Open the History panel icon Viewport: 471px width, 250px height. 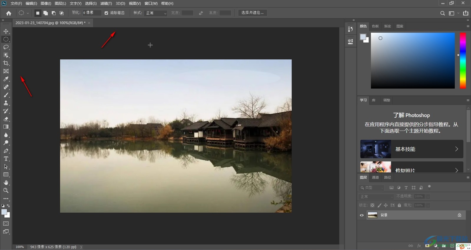[x=350, y=29]
